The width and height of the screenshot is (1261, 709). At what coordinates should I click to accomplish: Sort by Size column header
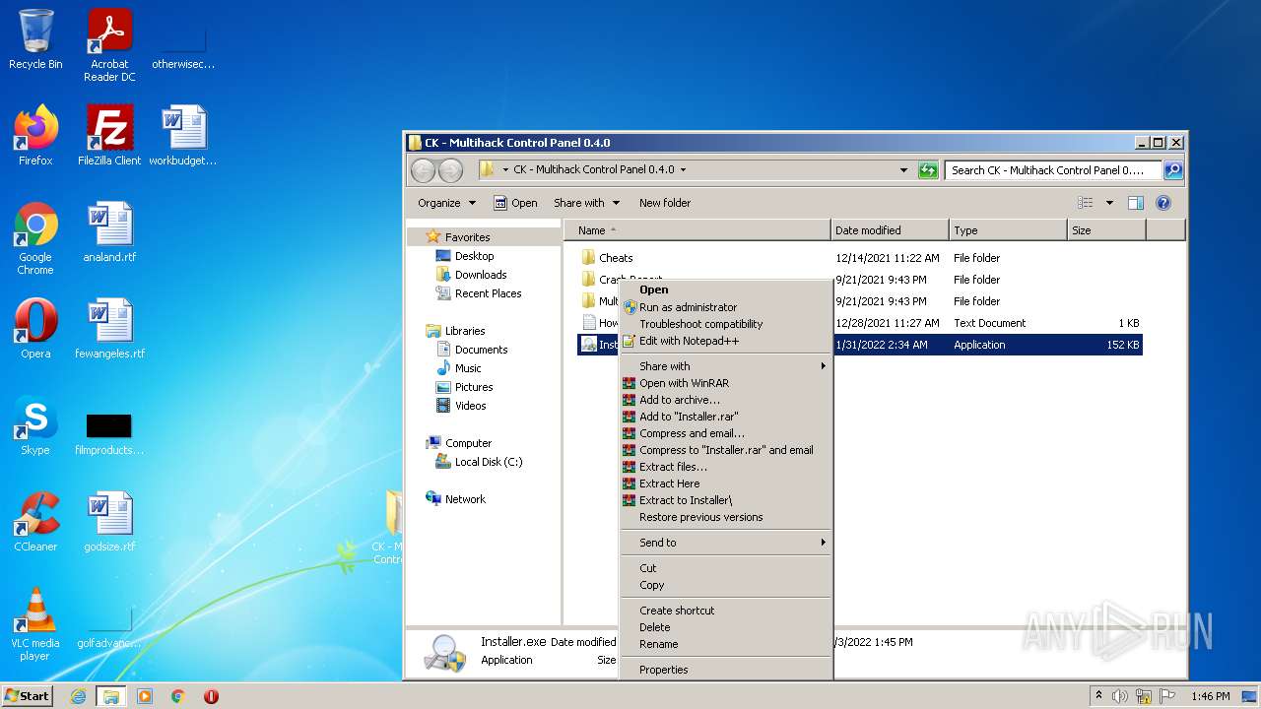coord(1106,230)
